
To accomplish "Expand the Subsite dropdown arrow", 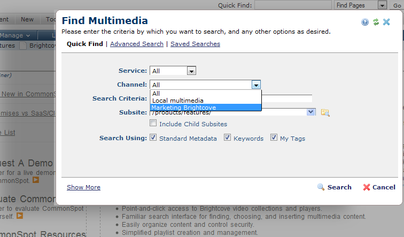I will click(x=310, y=112).
